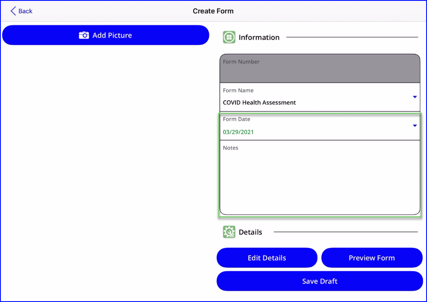Click the Preview Form button
Image resolution: width=427 pixels, height=302 pixels.
click(372, 258)
